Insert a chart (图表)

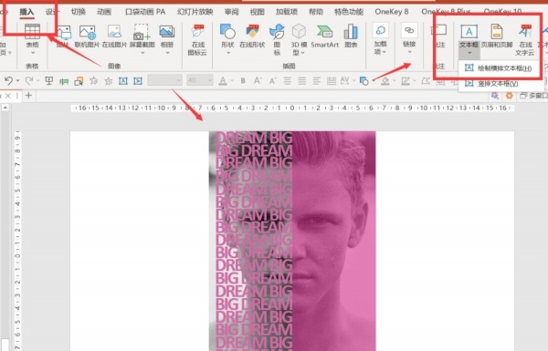(x=351, y=36)
